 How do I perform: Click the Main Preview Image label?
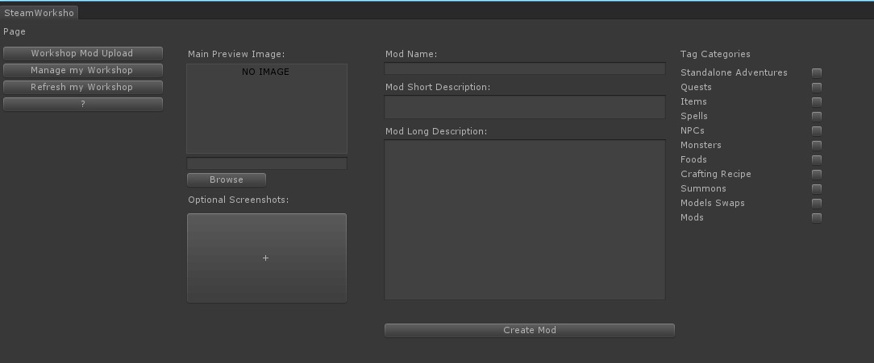pos(236,54)
